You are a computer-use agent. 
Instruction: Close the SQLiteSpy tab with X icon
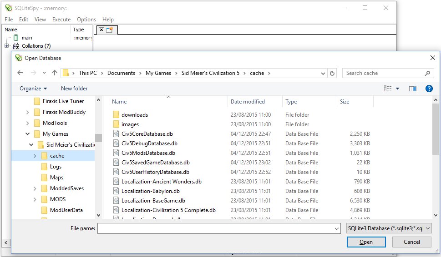[x=101, y=30]
